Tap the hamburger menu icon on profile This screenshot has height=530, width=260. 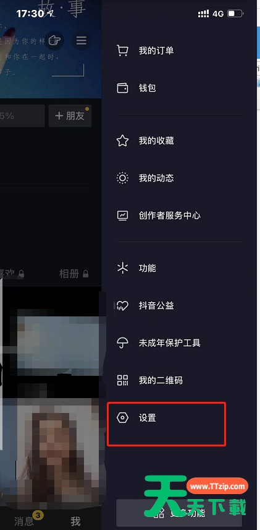coord(81,41)
